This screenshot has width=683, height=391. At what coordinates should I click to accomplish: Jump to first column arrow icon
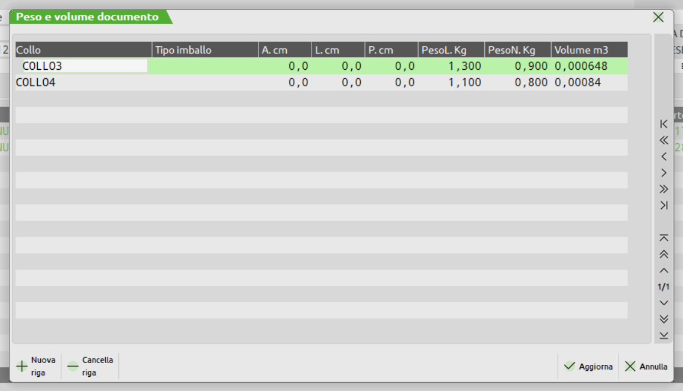point(663,124)
